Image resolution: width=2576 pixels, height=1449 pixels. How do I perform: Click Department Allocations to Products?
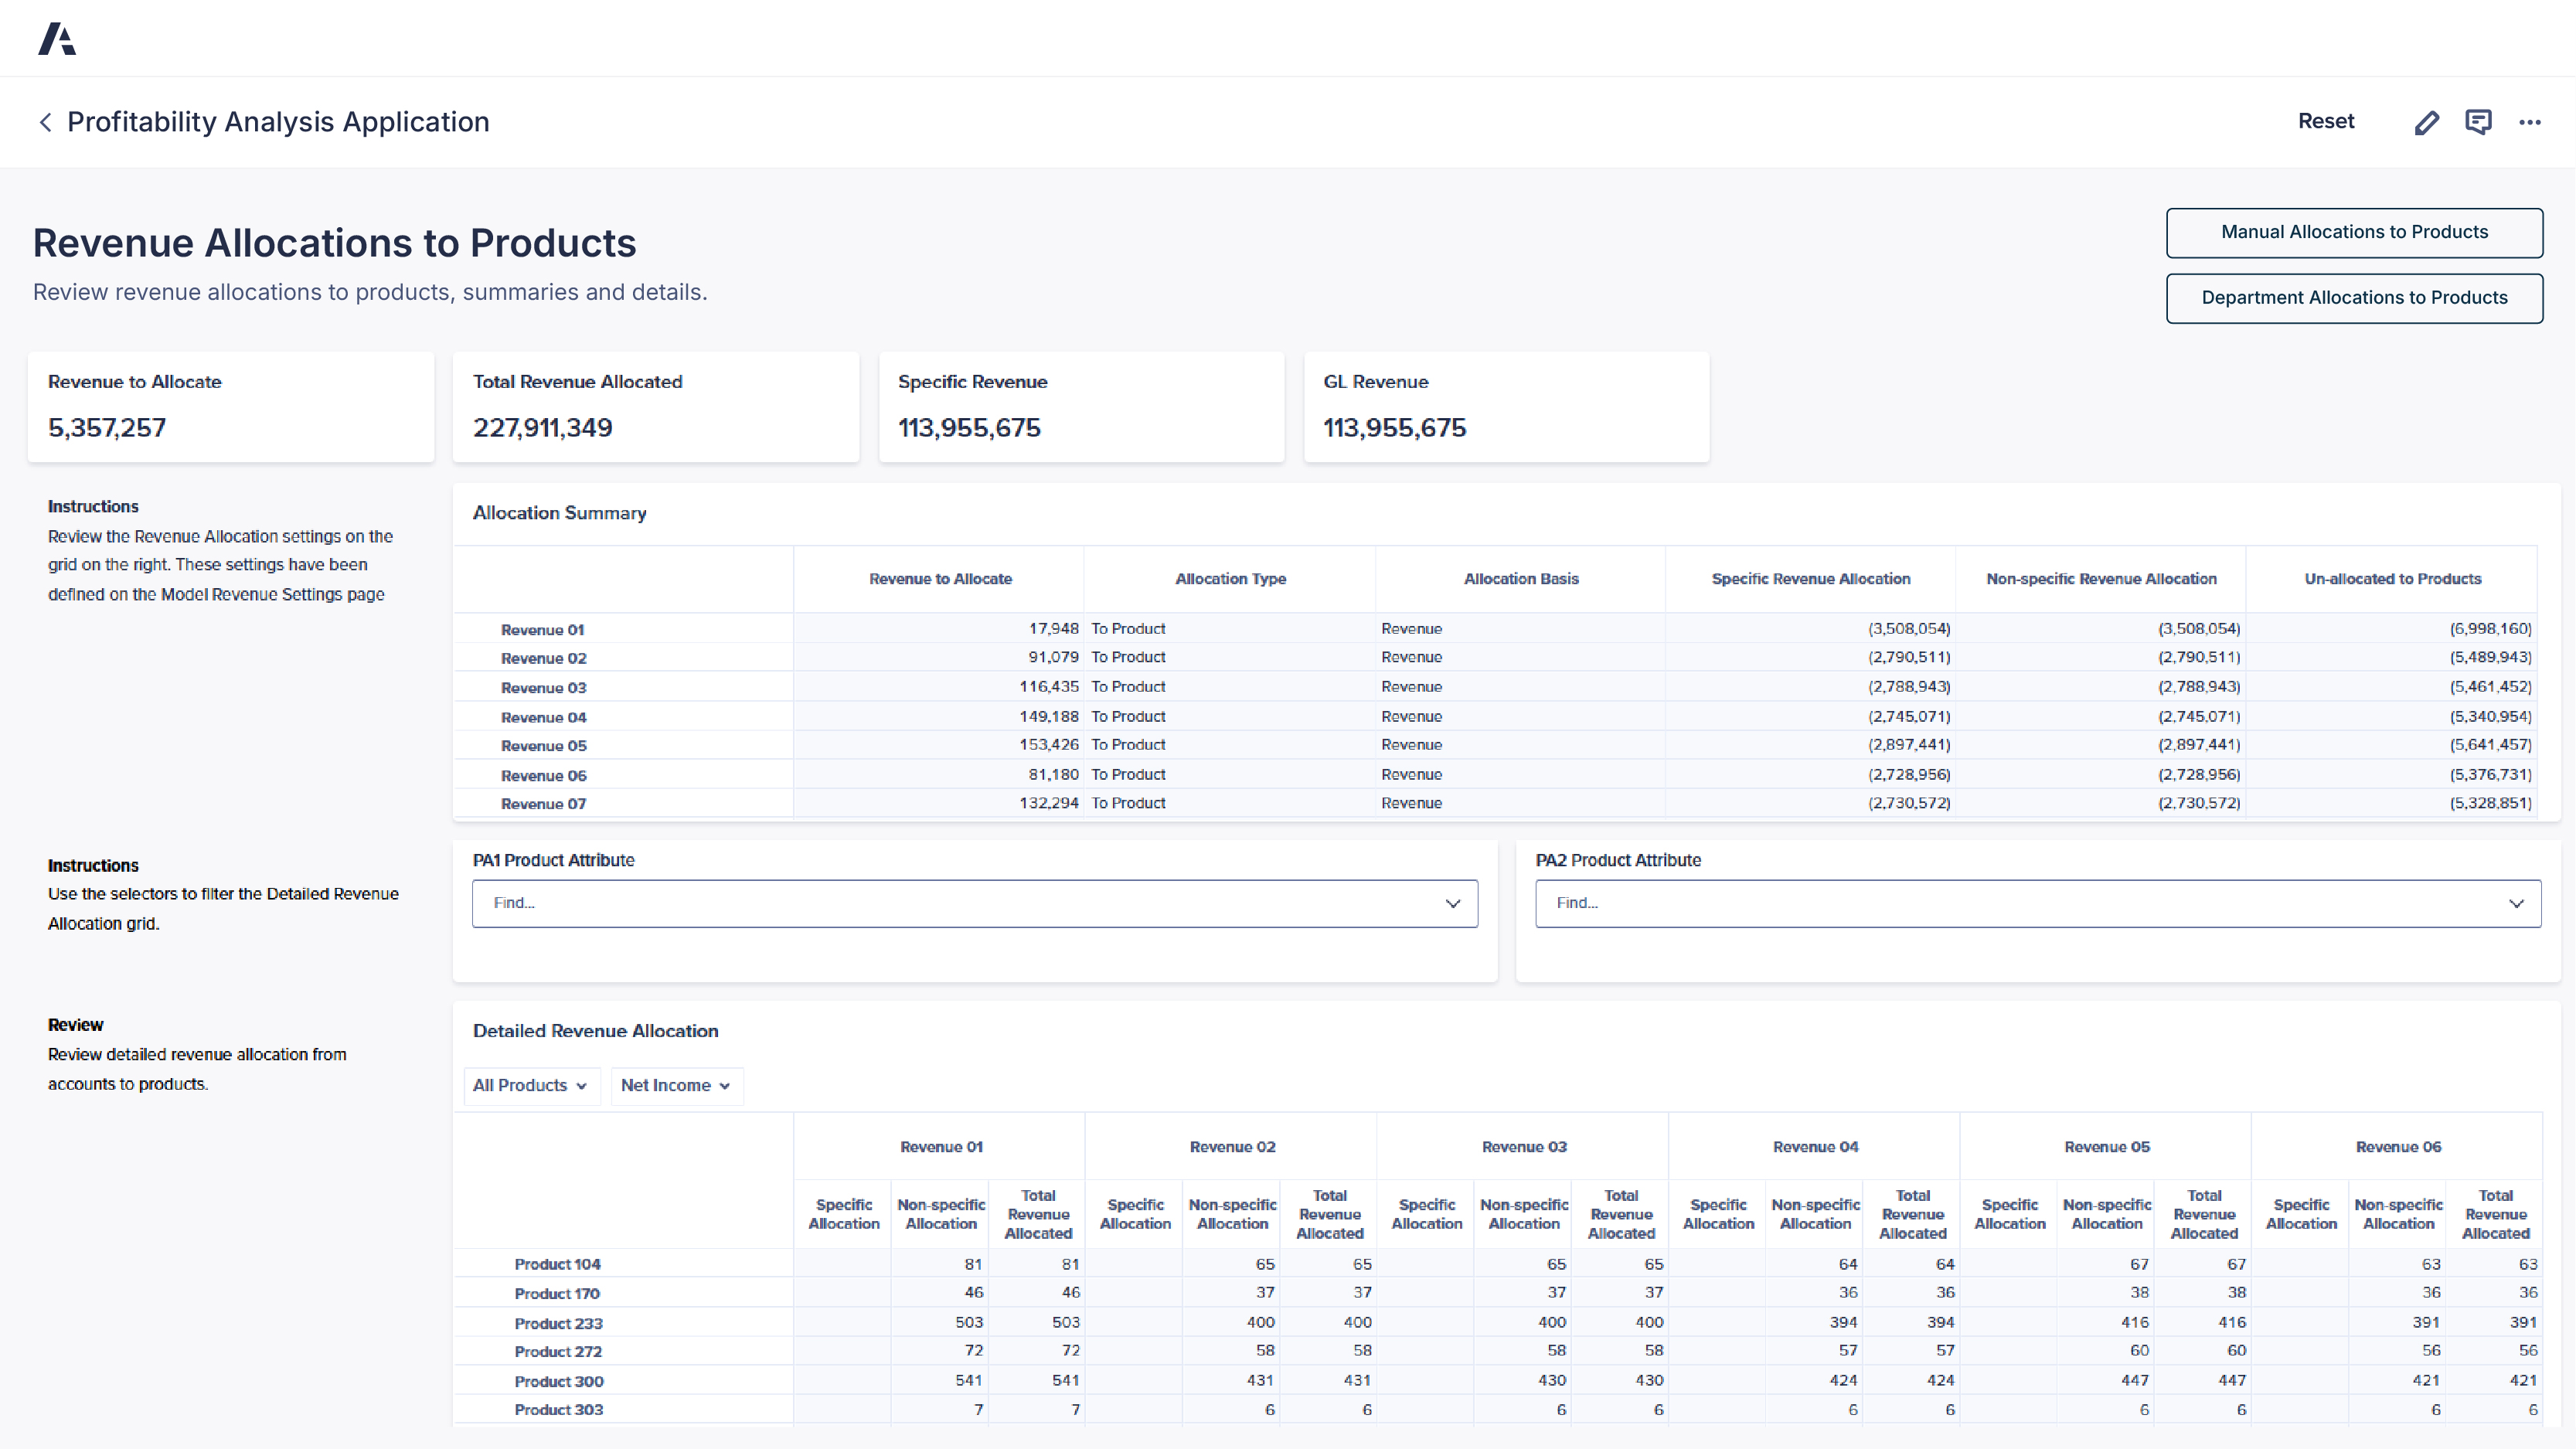click(x=2354, y=297)
